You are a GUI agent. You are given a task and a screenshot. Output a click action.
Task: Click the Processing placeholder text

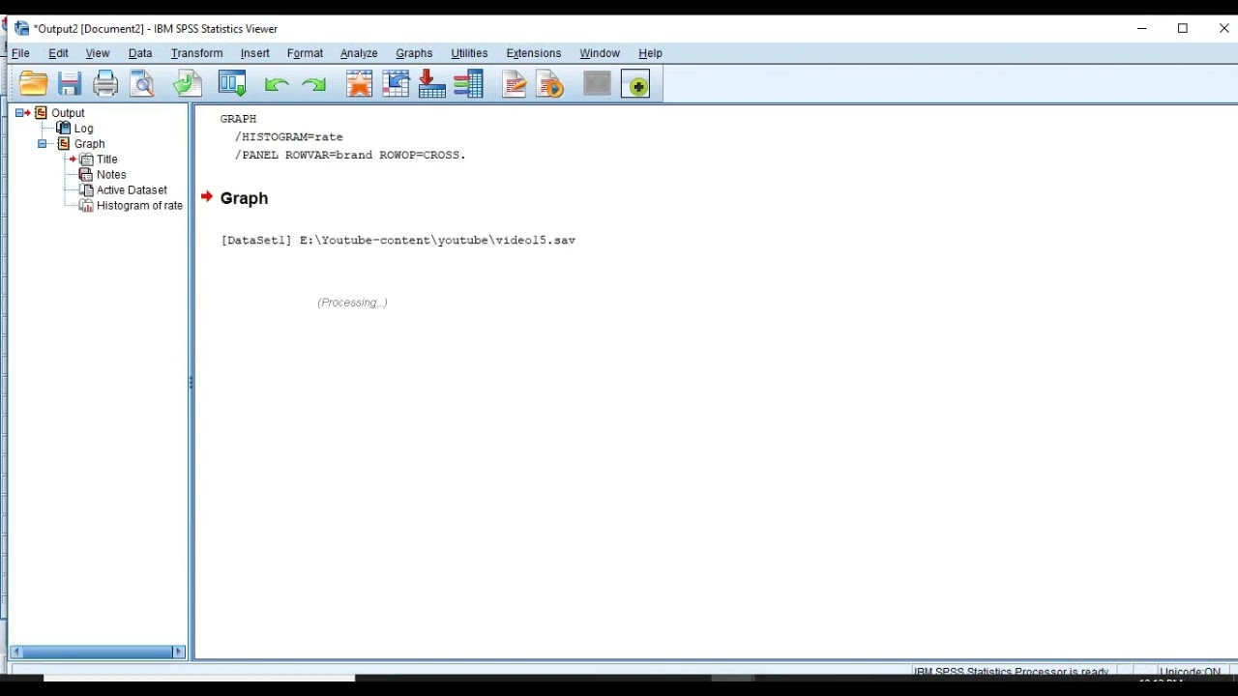point(352,303)
